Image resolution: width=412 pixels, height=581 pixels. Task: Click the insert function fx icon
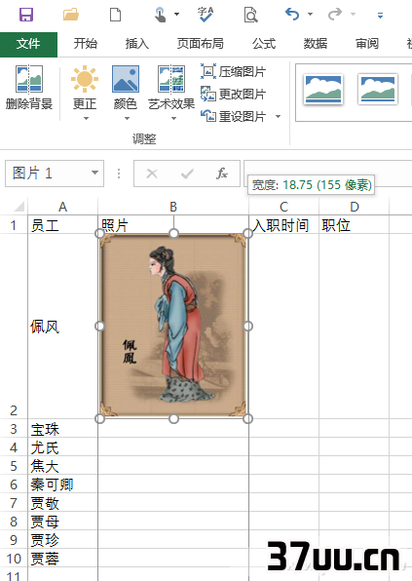tap(222, 174)
